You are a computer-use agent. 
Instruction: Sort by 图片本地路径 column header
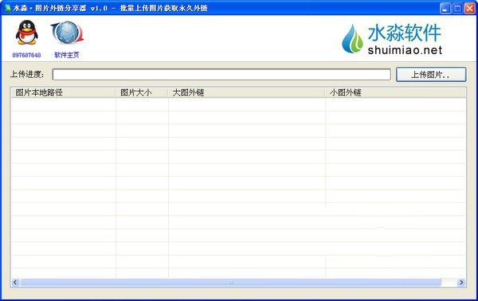coord(63,92)
